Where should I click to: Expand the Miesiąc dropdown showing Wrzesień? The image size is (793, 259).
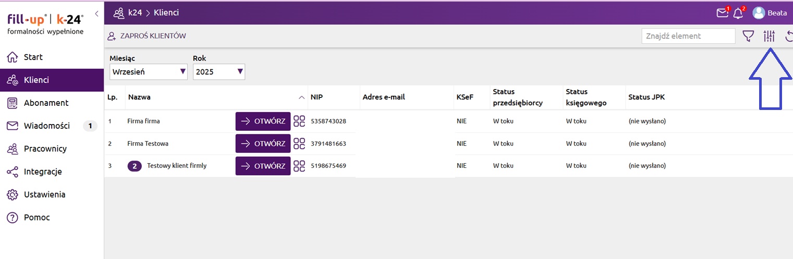click(148, 72)
